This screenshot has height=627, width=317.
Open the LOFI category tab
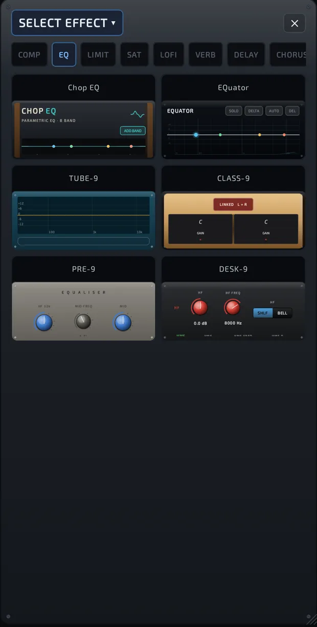(x=168, y=55)
